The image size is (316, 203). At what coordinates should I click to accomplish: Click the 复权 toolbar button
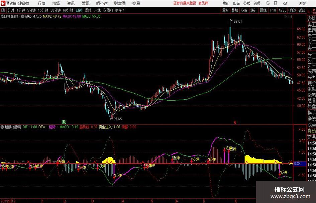pos(225,10)
